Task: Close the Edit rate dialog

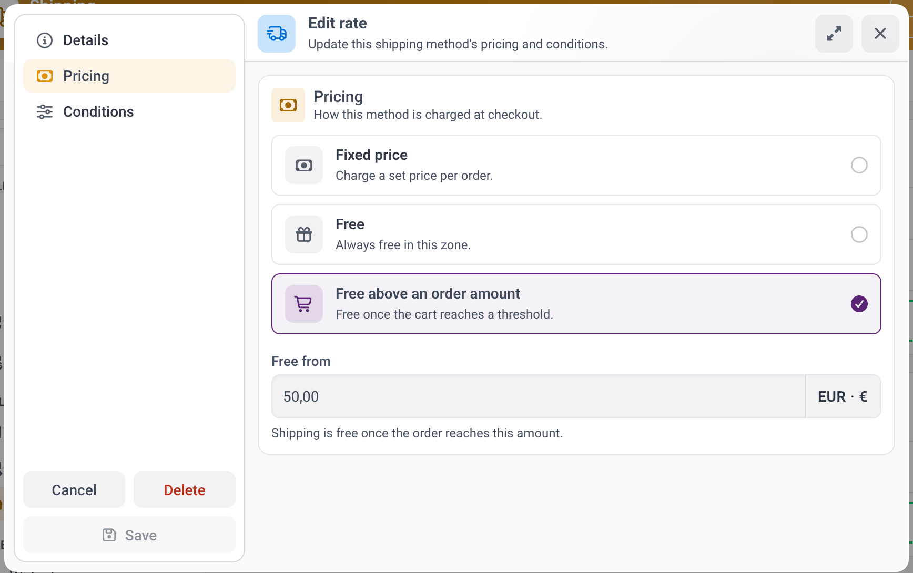Action: (880, 34)
